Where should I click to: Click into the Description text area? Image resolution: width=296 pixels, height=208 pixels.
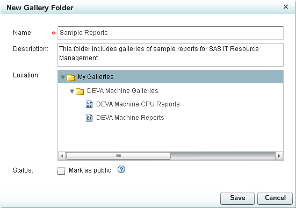coord(170,55)
